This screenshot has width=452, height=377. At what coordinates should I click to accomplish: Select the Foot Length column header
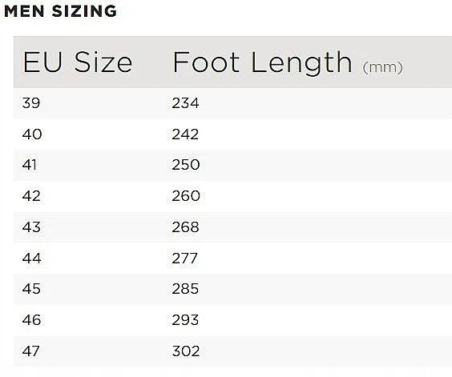(x=262, y=62)
